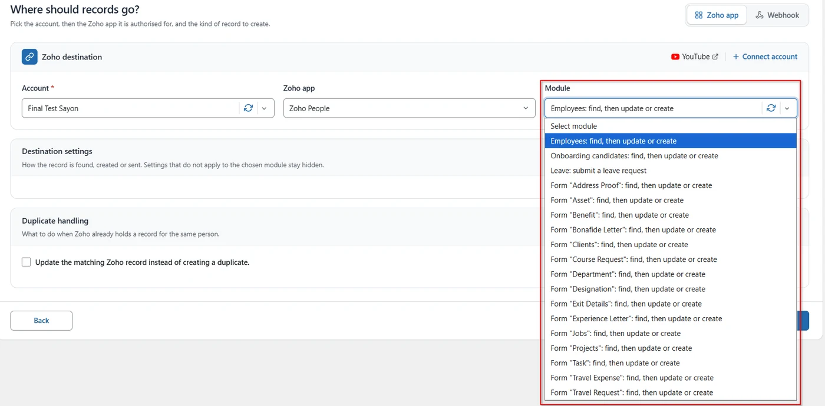Image resolution: width=825 pixels, height=406 pixels.
Task: Select Leave: submit a leave request
Action: pos(671,171)
